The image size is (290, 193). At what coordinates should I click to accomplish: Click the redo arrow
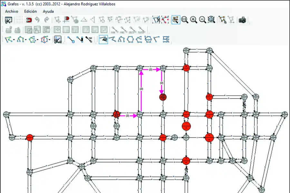coord(46,20)
